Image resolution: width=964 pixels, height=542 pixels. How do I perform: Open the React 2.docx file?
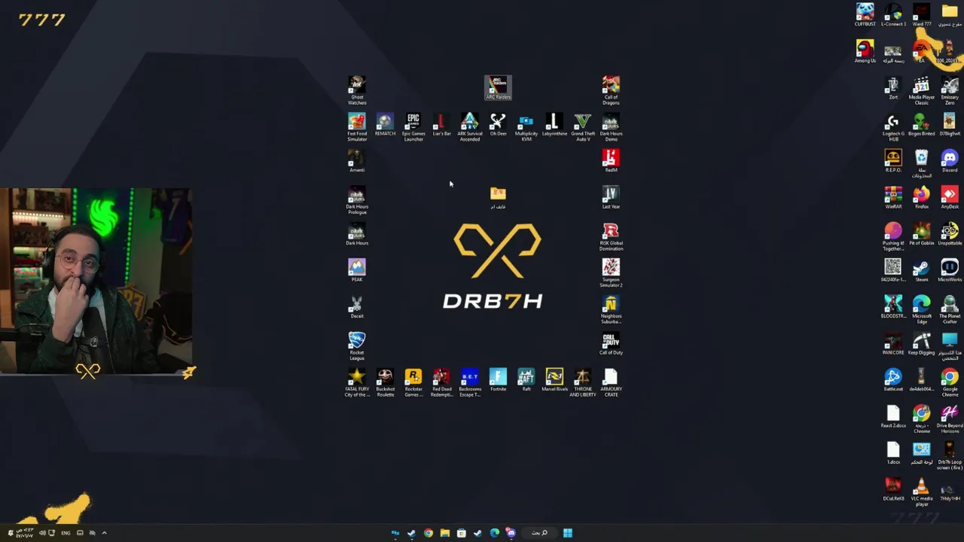tap(893, 416)
